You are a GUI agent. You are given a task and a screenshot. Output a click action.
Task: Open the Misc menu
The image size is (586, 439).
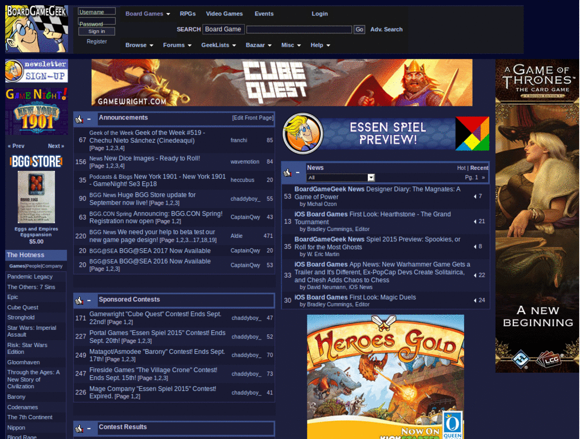(x=291, y=45)
